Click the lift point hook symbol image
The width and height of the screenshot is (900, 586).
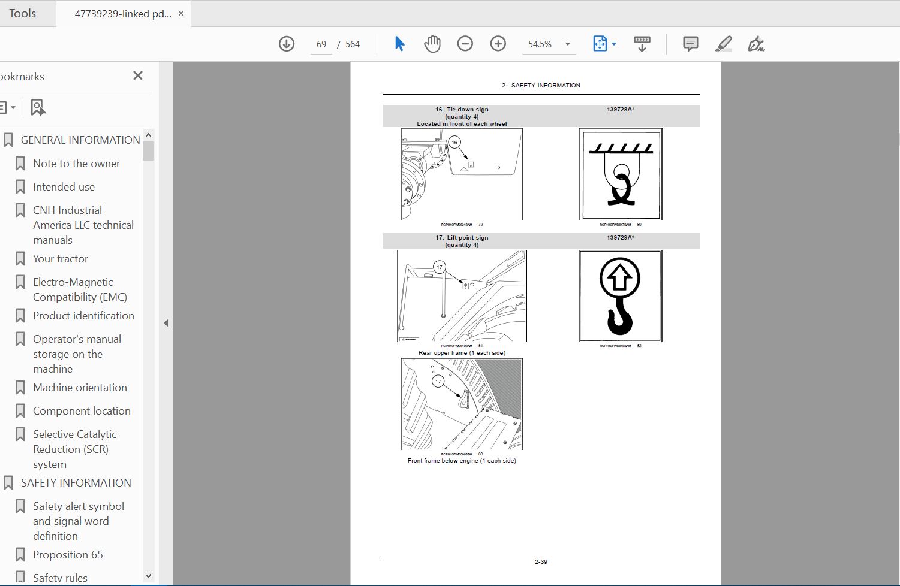[621, 296]
